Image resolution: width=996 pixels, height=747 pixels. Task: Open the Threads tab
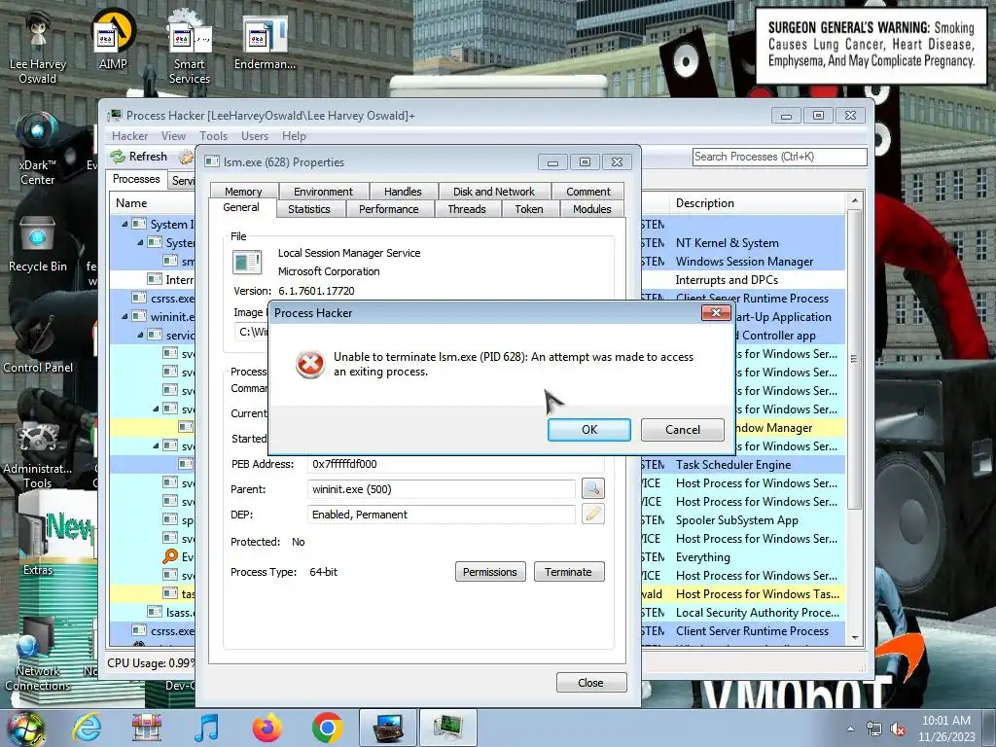pyautogui.click(x=467, y=209)
